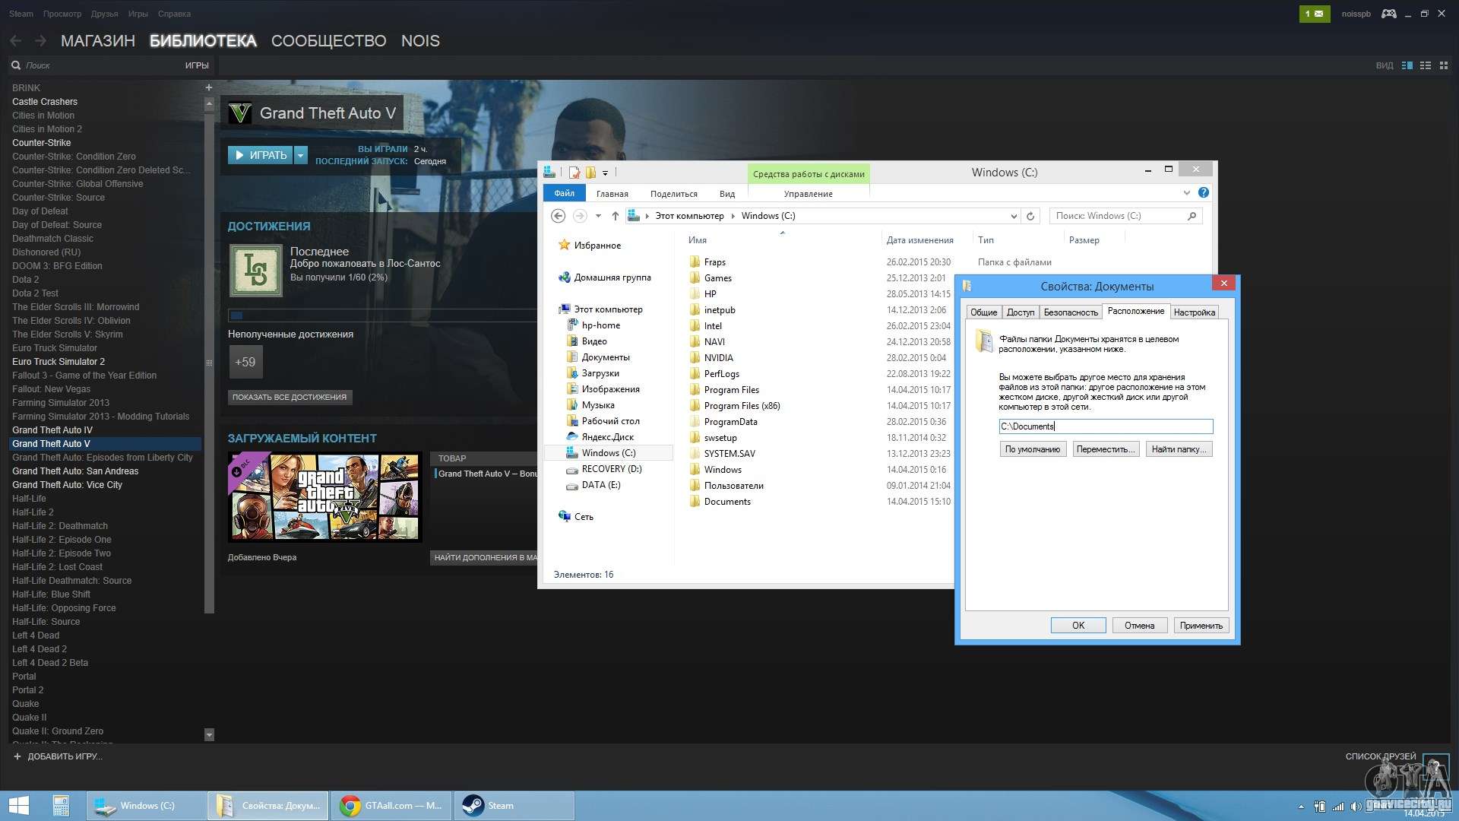Click the GTA V DLC thumbnail image

pyautogui.click(x=324, y=496)
